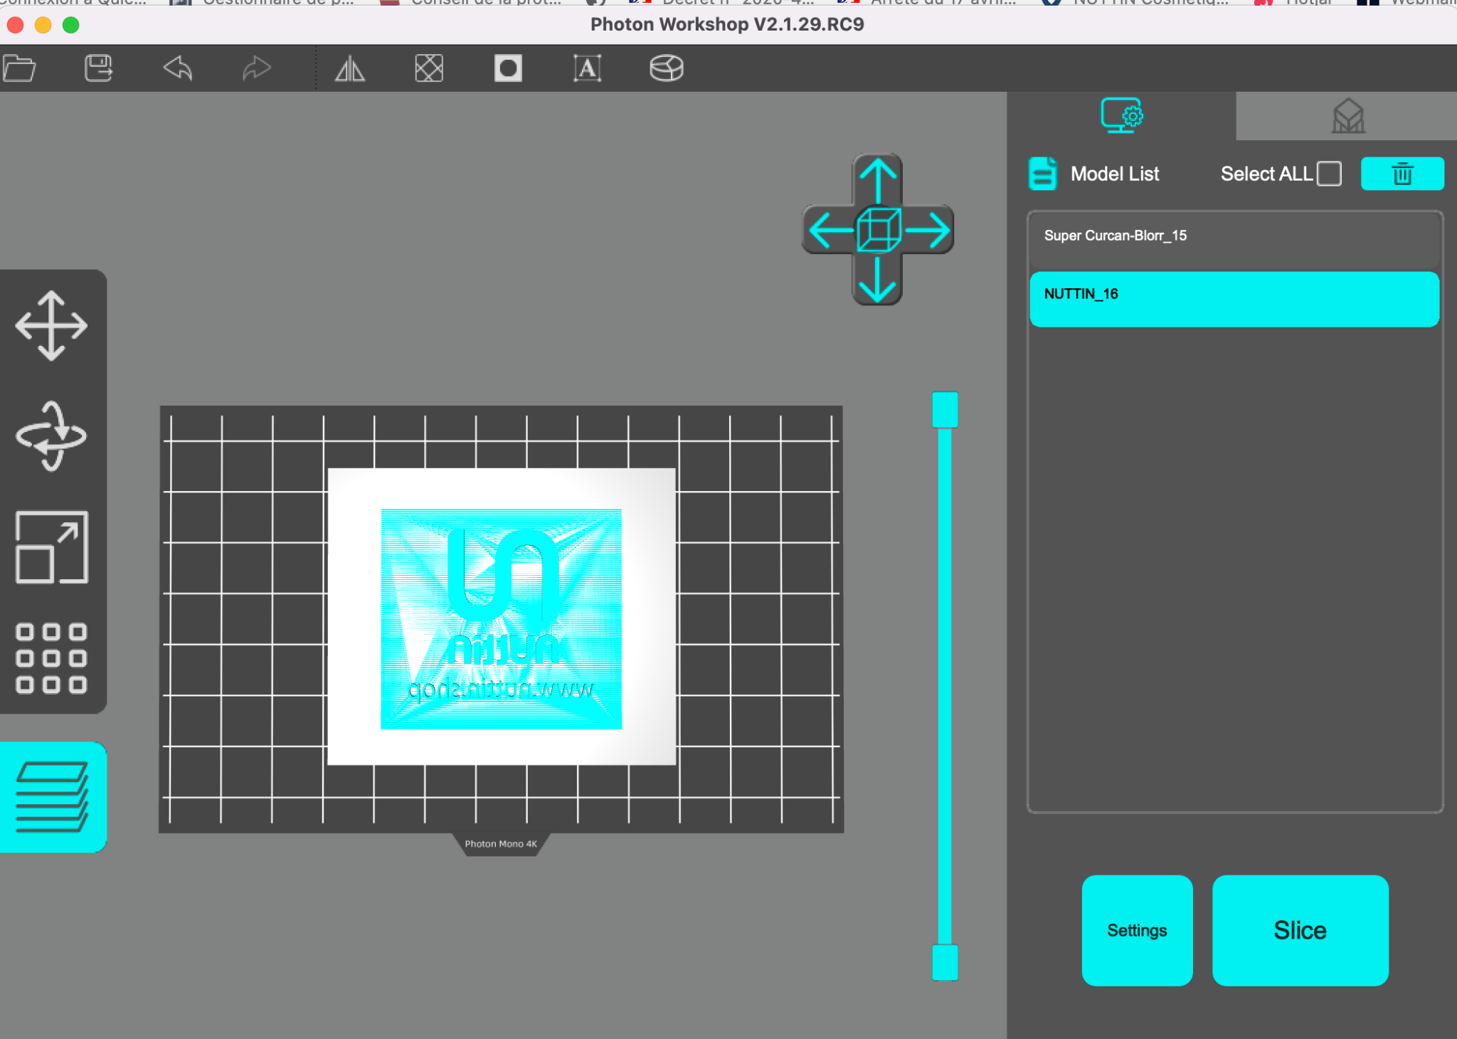1457x1039 pixels.
Task: Check the Select ALL checkbox
Action: (1329, 174)
